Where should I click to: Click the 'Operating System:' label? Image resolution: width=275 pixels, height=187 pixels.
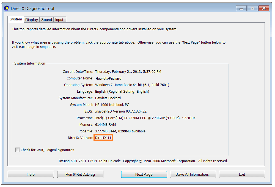pyautogui.click(x=79, y=85)
